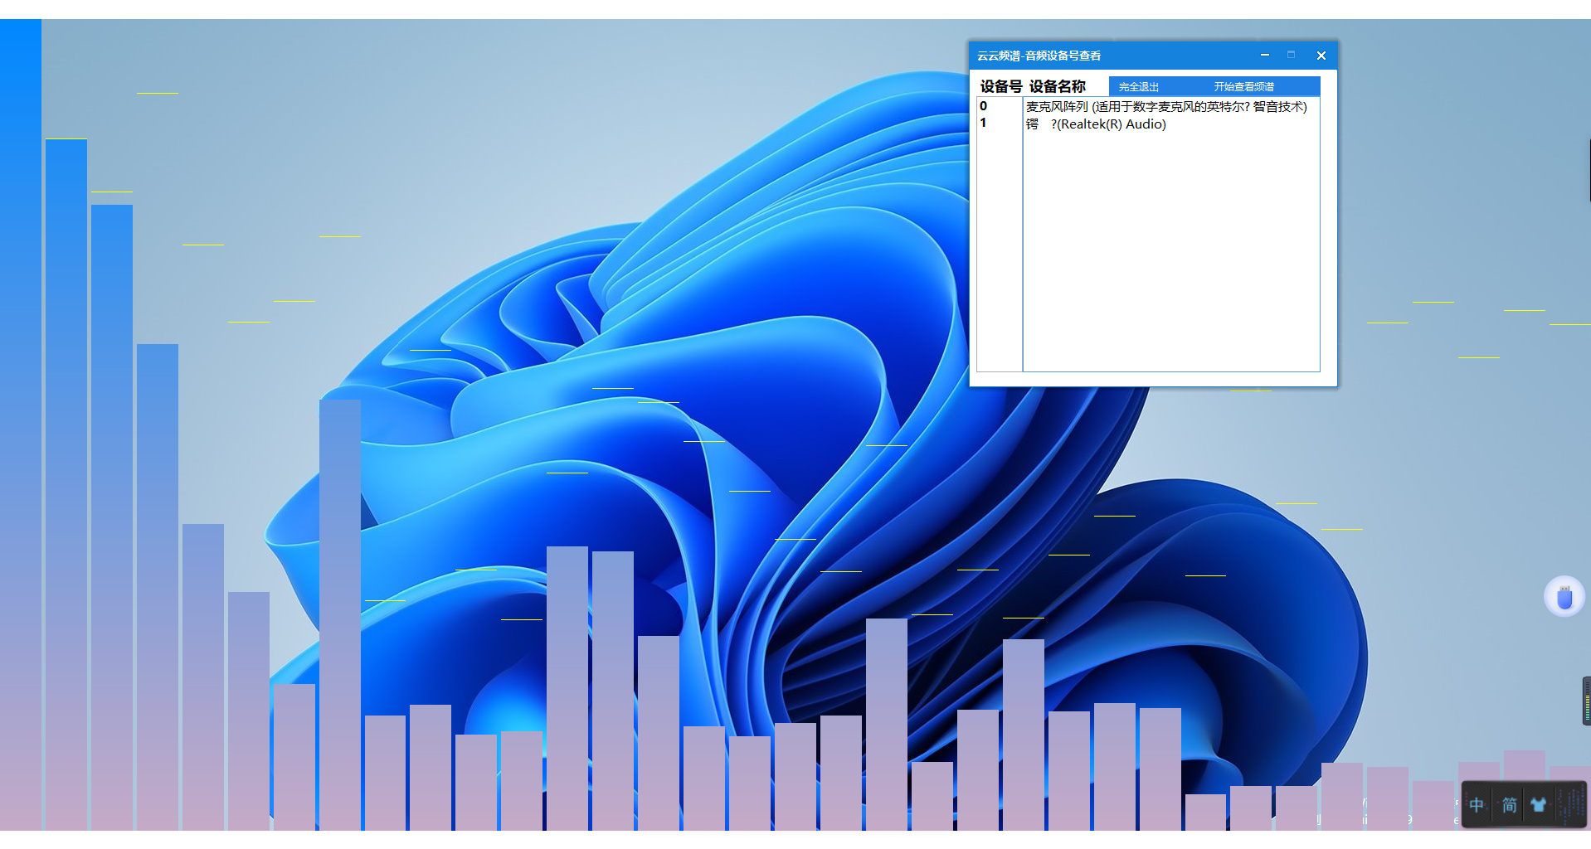This screenshot has height=849, width=1591.
Task: Switch the 简 simplified character icon
Action: (x=1509, y=804)
